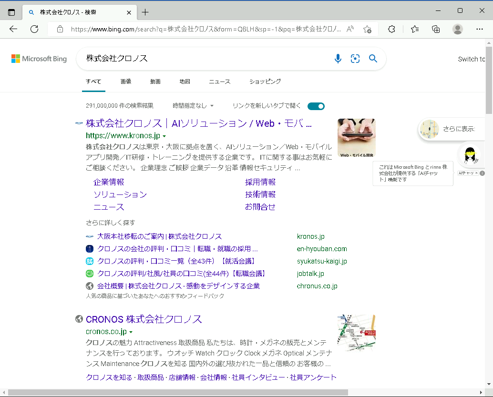Switch to the ショッピング tab
The height and width of the screenshot is (397, 493).
tap(265, 81)
